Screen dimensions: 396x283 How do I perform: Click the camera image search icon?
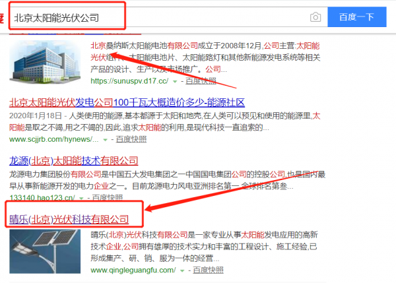[315, 17]
